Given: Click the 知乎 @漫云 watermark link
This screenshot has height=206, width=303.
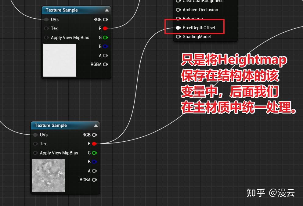Looking at the screenshot, I should coord(270,193).
